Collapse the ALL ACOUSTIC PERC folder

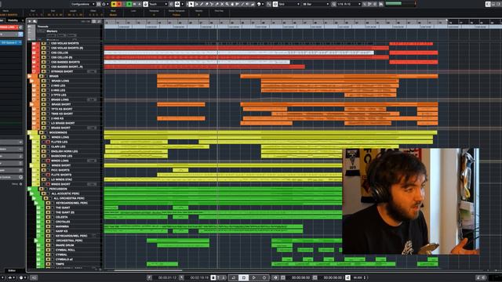31,193
